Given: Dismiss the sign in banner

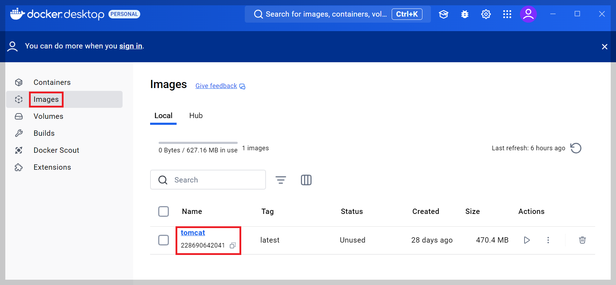Looking at the screenshot, I should (x=605, y=47).
